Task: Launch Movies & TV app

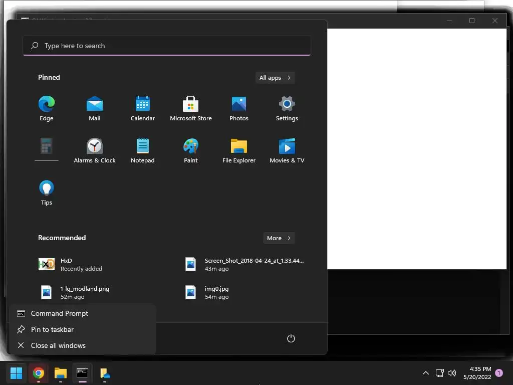Action: coord(287,151)
